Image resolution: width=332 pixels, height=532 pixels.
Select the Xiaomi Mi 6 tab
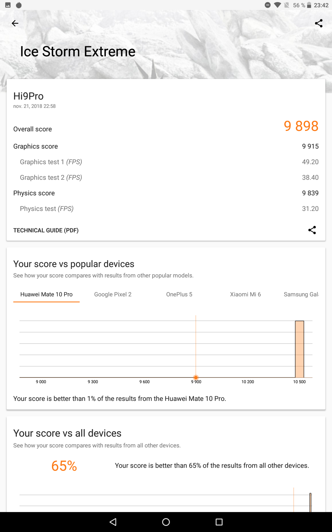[x=245, y=294]
